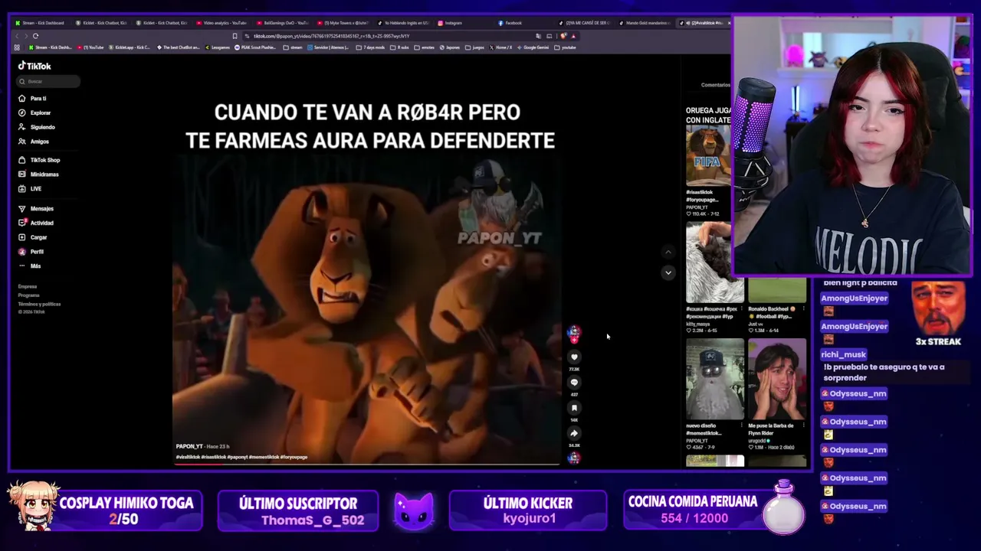Open the Programa footer link
This screenshot has width=981, height=551.
point(28,295)
